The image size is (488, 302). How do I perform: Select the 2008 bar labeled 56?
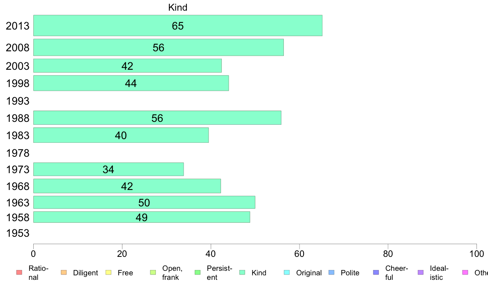point(159,47)
